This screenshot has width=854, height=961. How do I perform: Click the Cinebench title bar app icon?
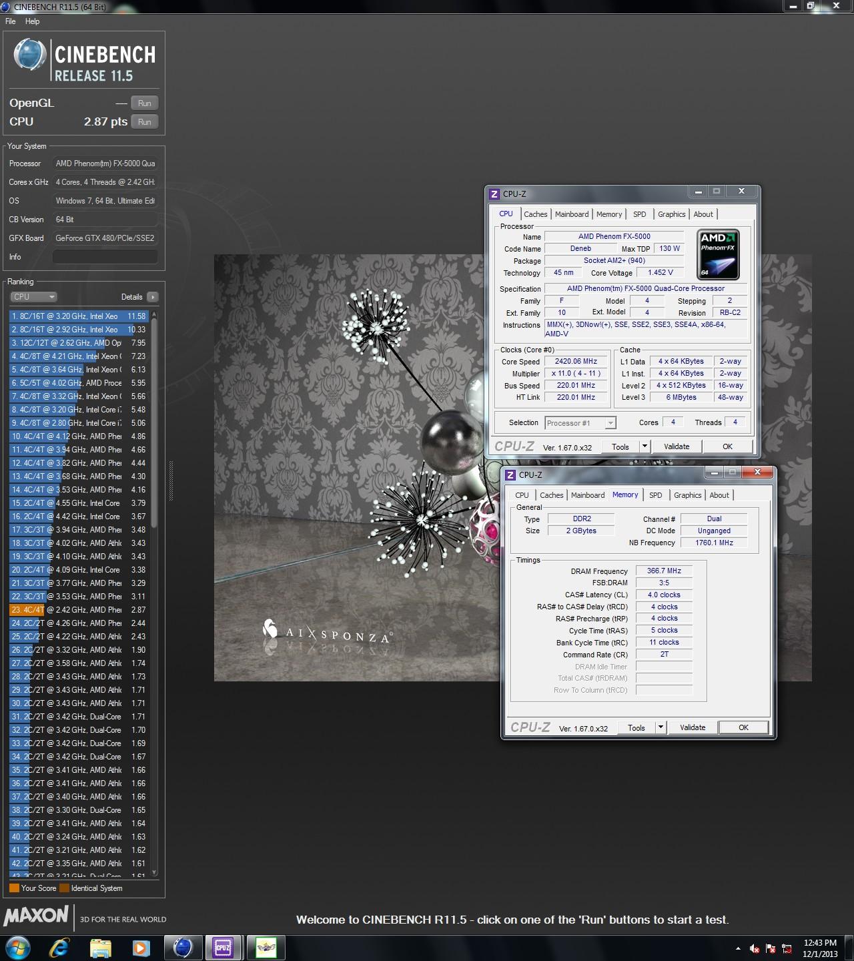point(7,7)
